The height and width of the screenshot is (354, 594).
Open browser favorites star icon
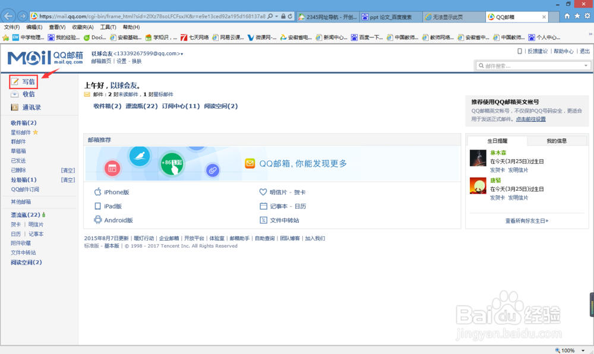(x=577, y=16)
